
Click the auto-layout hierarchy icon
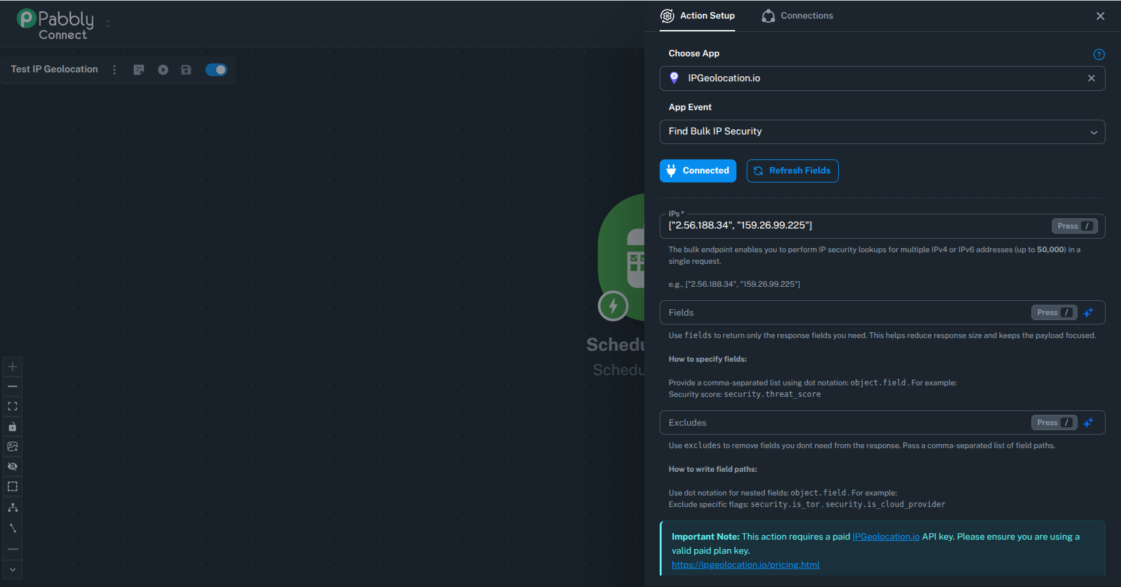coord(12,508)
